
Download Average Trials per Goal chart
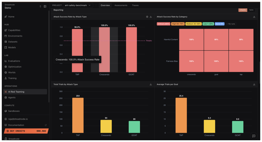click(x=254, y=85)
